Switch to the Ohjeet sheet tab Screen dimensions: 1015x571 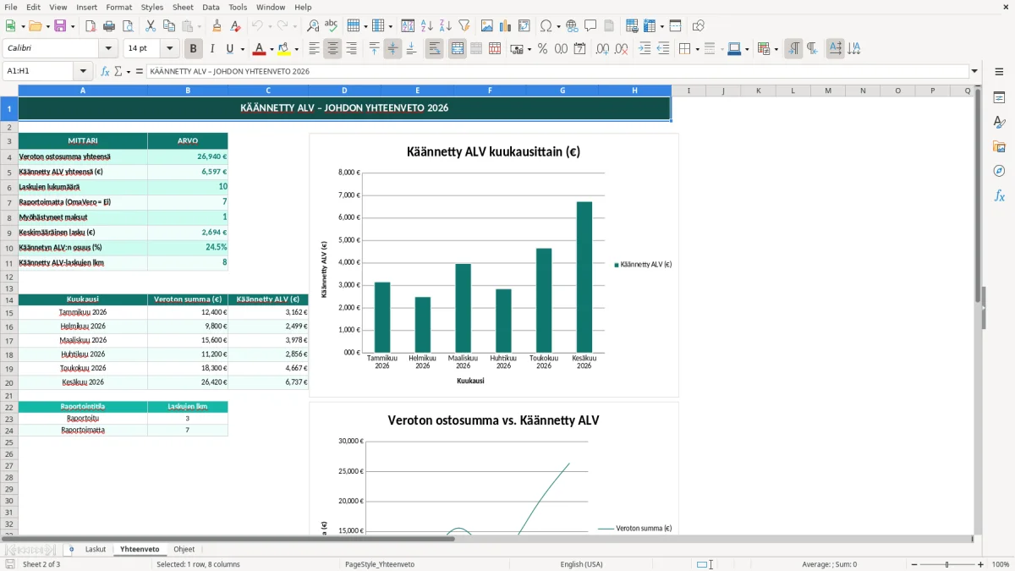184,549
